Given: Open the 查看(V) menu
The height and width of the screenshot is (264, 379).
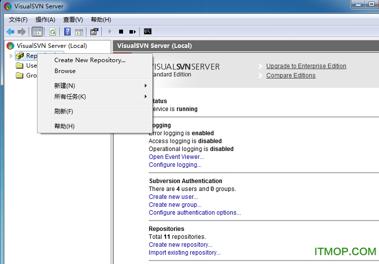Looking at the screenshot, I should (x=73, y=20).
